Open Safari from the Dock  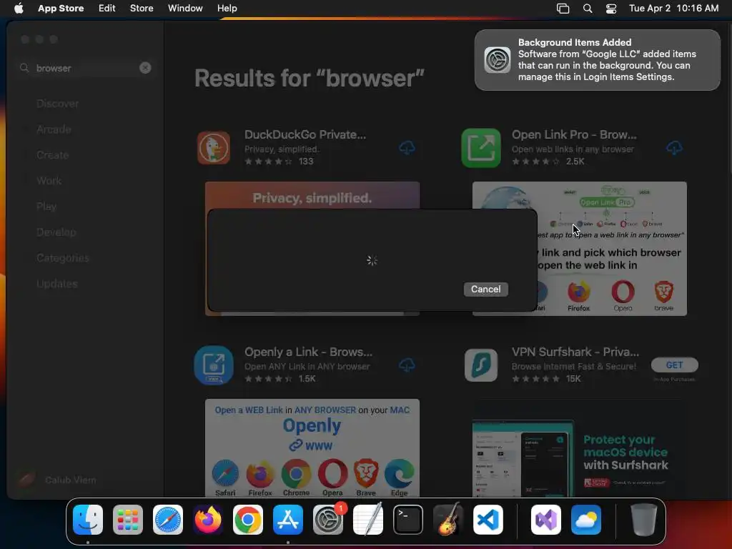click(168, 520)
